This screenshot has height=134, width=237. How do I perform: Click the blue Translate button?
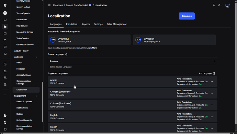pos(187,16)
